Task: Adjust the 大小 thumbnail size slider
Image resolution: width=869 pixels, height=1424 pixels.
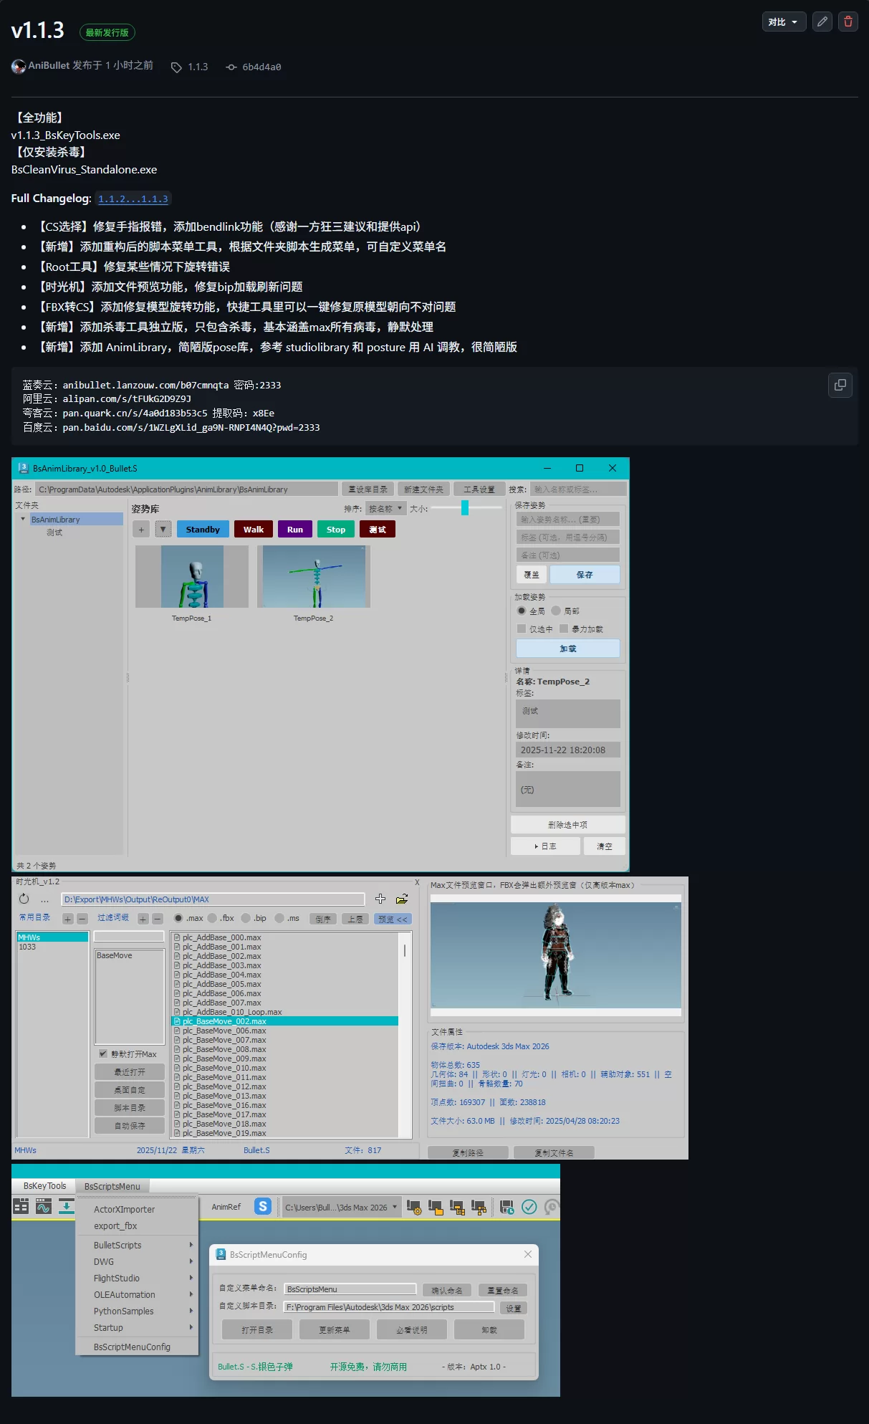Action: [465, 508]
